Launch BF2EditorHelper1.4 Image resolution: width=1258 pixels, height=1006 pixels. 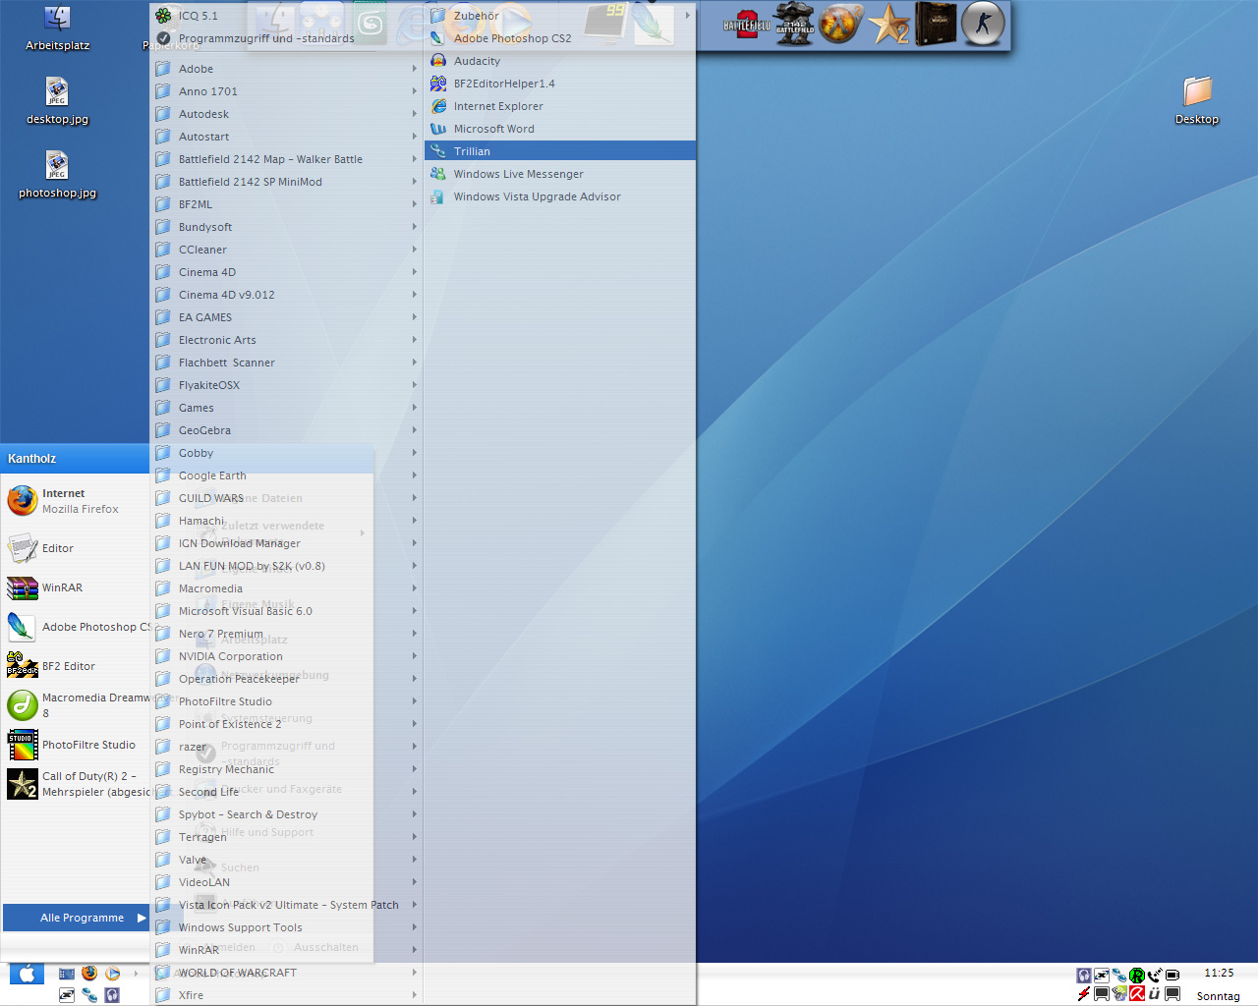[560, 84]
